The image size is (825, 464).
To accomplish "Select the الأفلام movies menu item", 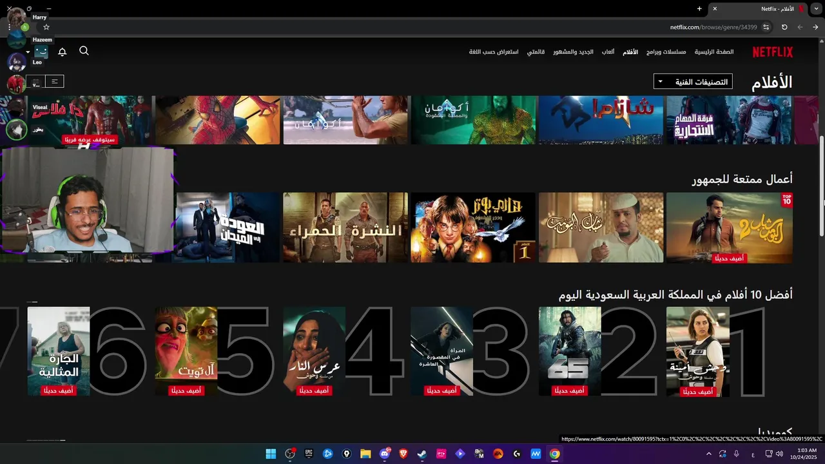I will 630,52.
